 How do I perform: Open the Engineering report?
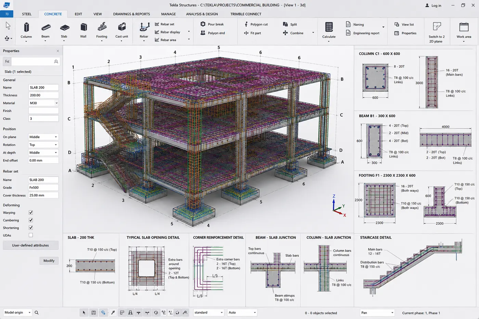point(363,33)
